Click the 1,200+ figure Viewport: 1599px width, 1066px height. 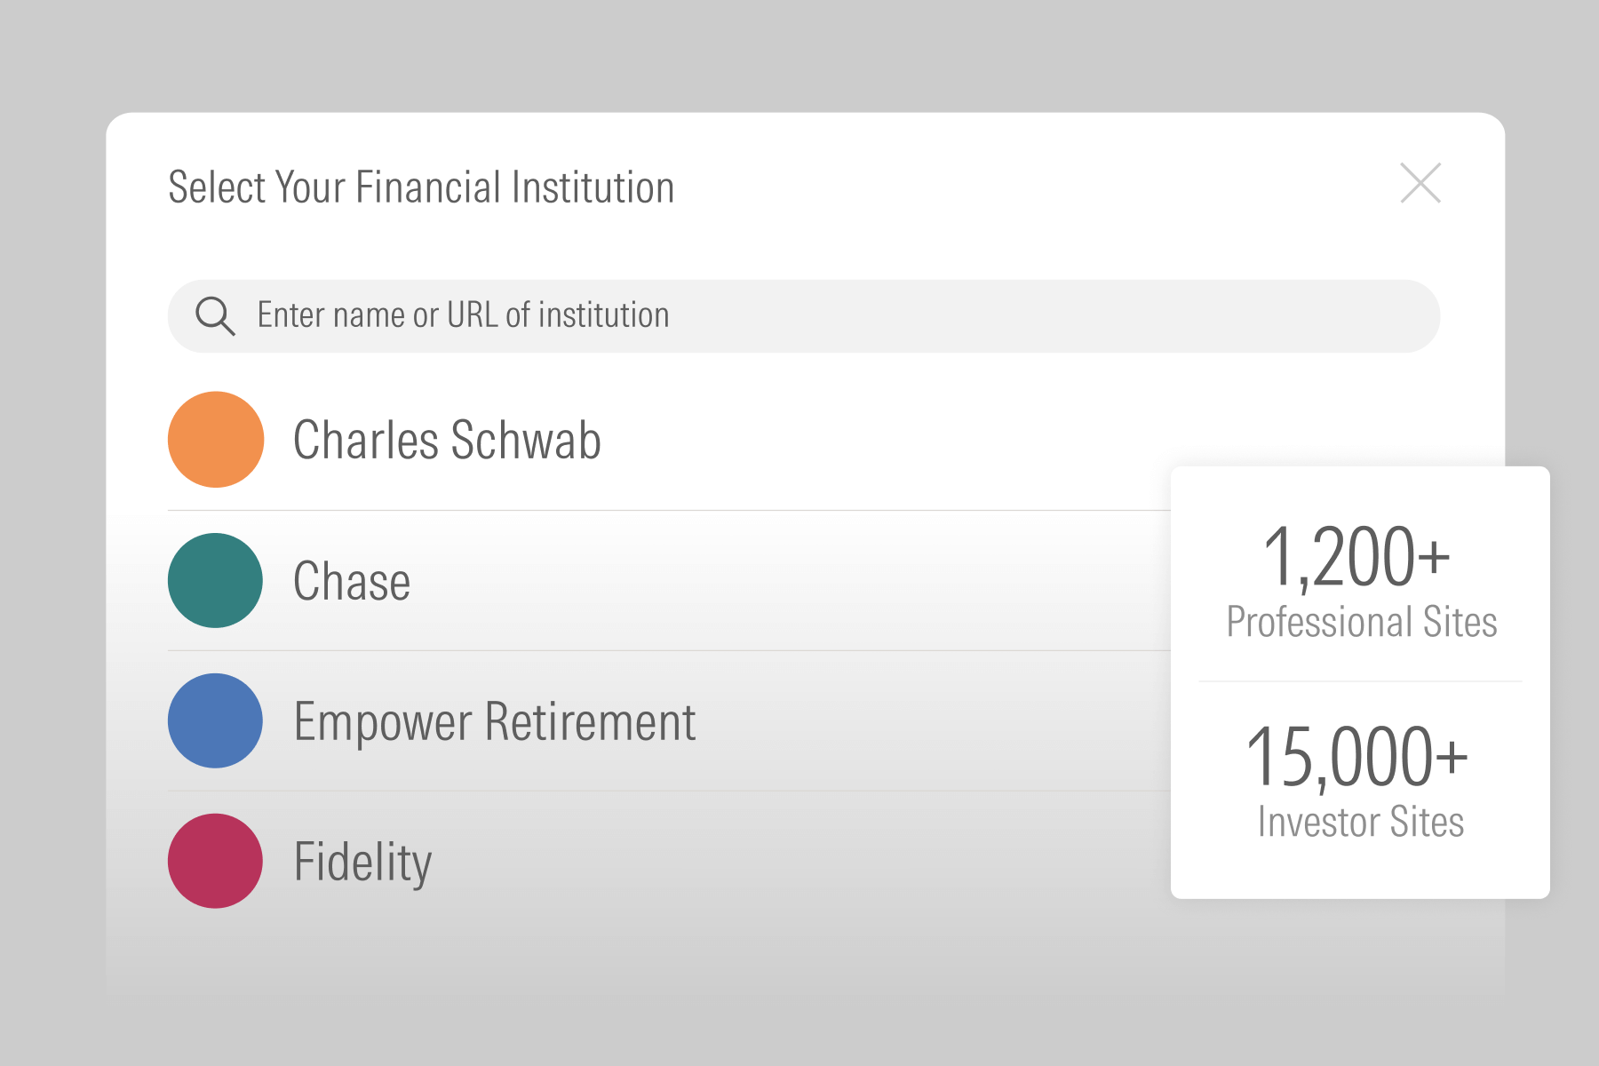coord(1356,557)
